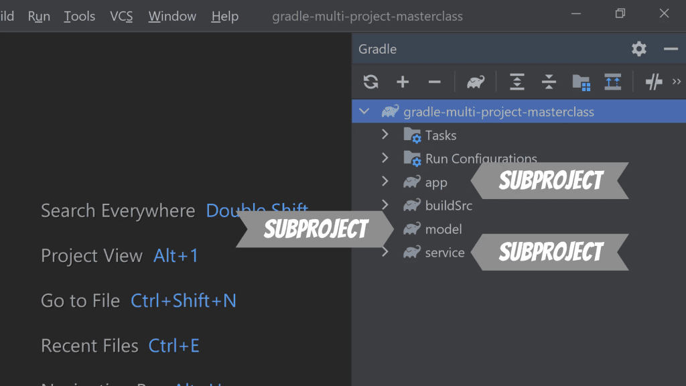Expand all nodes in the Gradle tree
This screenshot has height=386, width=686.
pos(517,81)
